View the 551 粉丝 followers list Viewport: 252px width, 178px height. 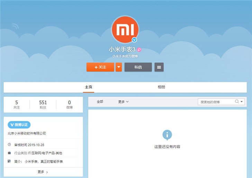(43, 104)
